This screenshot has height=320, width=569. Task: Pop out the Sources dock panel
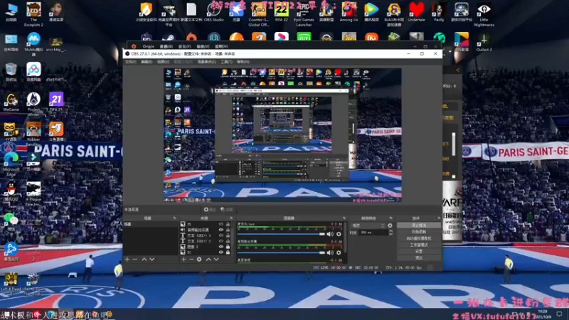[x=231, y=218]
